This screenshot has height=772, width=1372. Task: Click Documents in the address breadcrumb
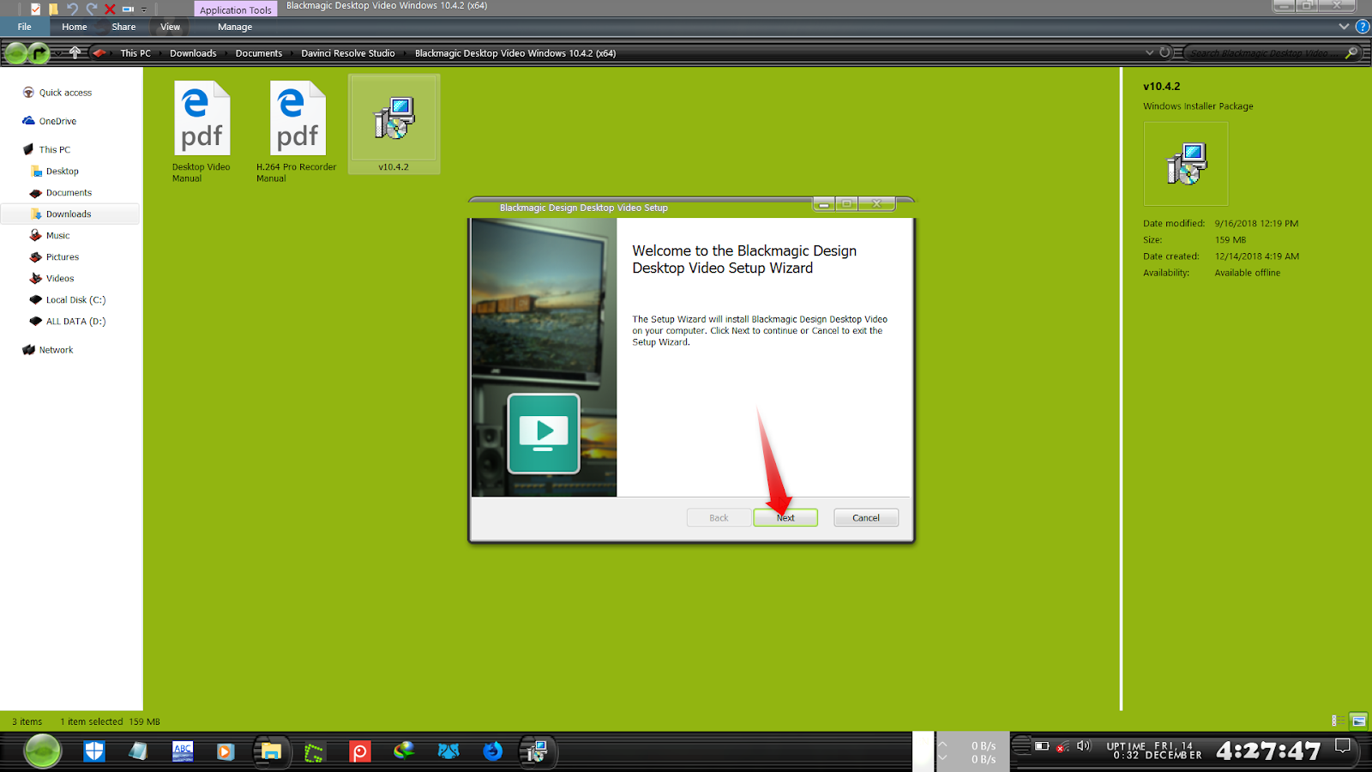point(259,53)
